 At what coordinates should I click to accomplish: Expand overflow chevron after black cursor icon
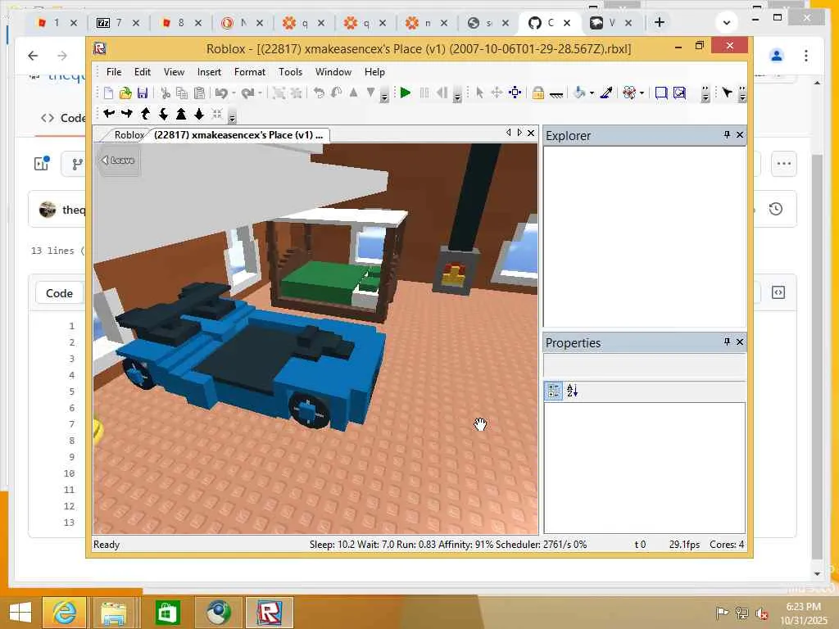[x=742, y=94]
